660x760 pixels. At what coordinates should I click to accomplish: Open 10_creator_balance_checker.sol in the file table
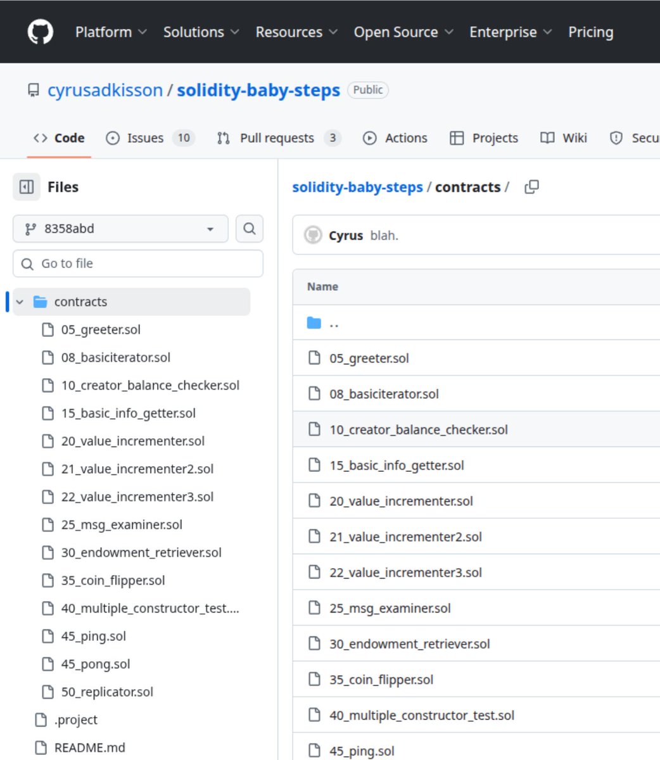(419, 429)
